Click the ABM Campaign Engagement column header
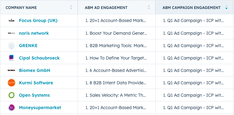Viewport: 234px width, 115px height. pyautogui.click(x=194, y=7)
